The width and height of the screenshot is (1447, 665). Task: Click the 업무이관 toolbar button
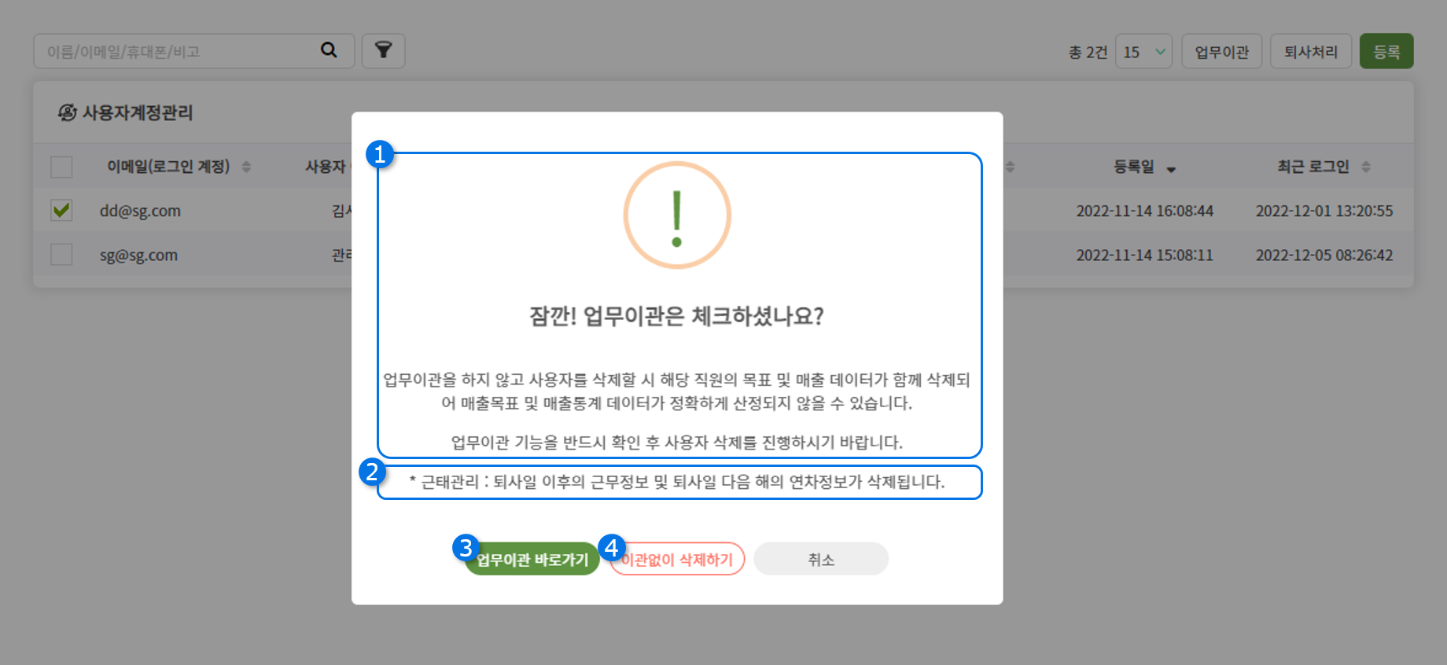click(x=1221, y=52)
